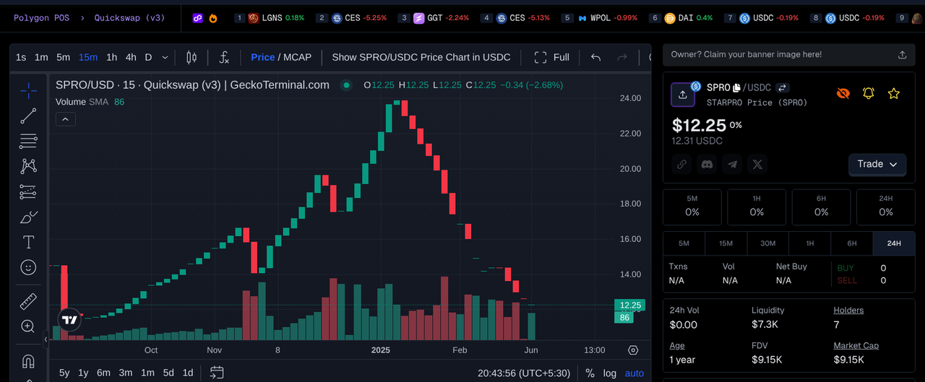The height and width of the screenshot is (382, 925).
Task: Upload SPRO token logo image
Action: [683, 95]
